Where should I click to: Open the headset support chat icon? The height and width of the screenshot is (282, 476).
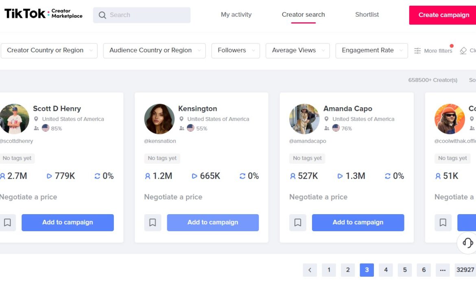(467, 243)
